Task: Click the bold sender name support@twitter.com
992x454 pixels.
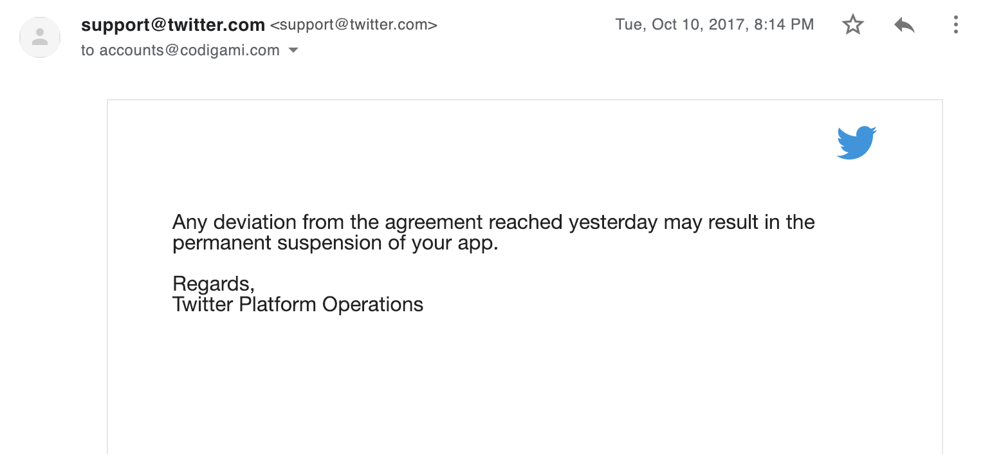Action: (173, 25)
